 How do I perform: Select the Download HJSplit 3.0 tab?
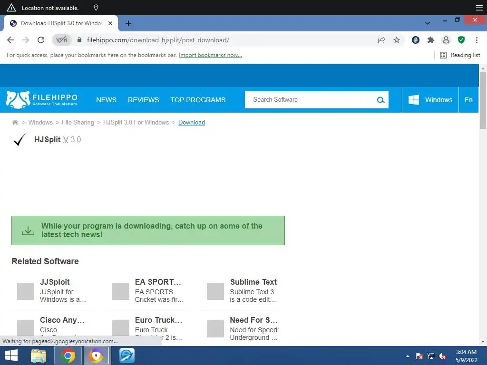pyautogui.click(x=61, y=23)
